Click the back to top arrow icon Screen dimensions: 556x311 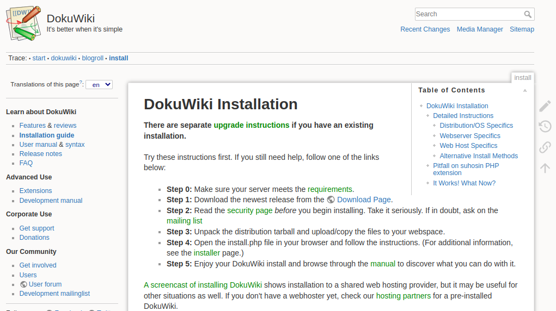(545, 167)
